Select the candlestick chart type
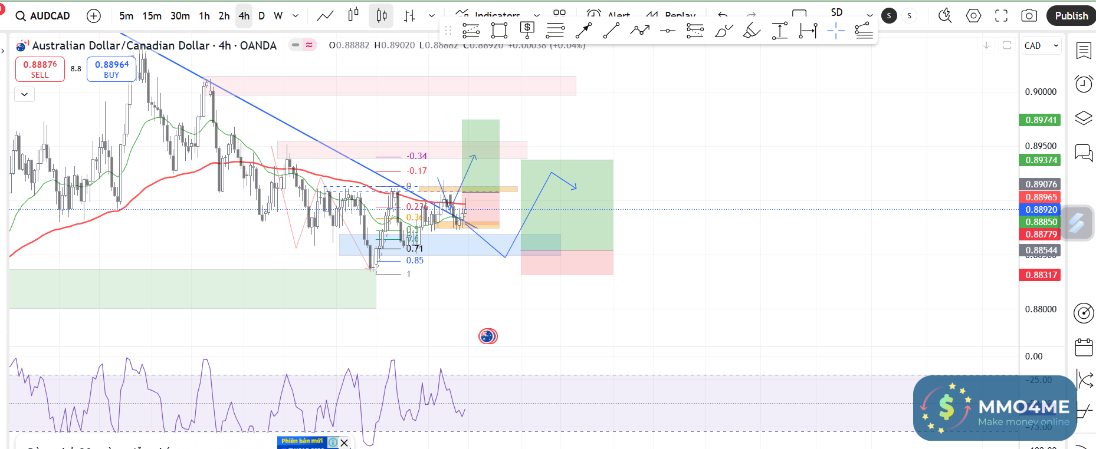This screenshot has width=1096, height=449. tap(381, 16)
